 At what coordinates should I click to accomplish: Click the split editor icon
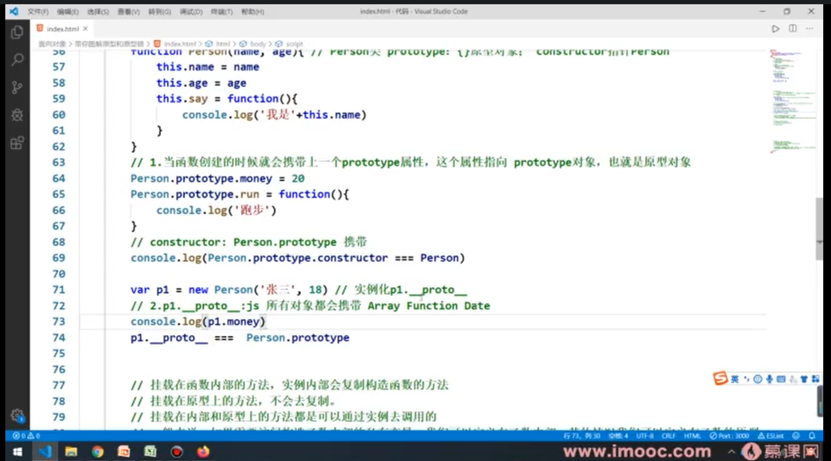[x=793, y=29]
